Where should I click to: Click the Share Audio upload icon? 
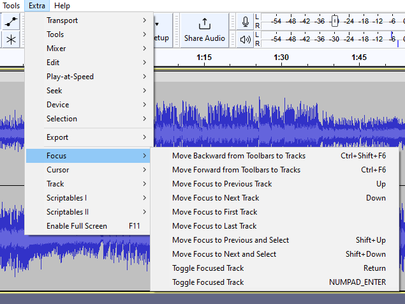pos(204,24)
